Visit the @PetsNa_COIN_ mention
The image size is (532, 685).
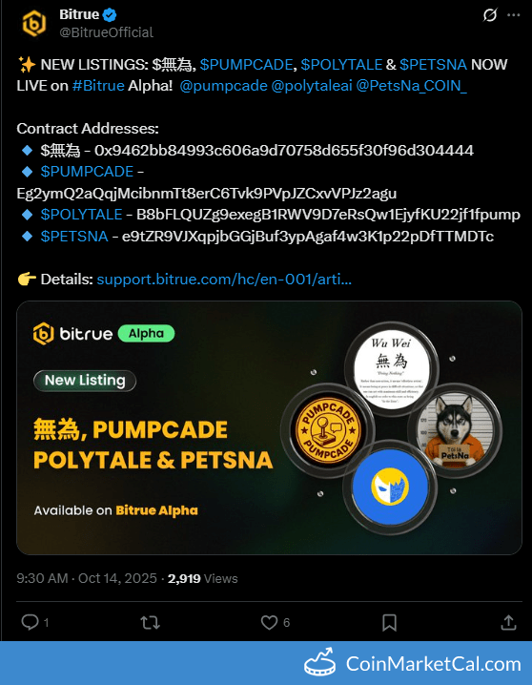click(411, 86)
